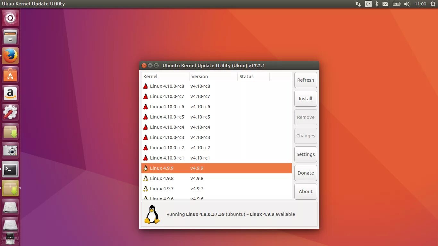Click the large Tux penguin in status panel
438x246 pixels.
pyautogui.click(x=152, y=214)
